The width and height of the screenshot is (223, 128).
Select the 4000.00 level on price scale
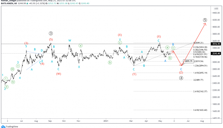pyautogui.click(x=216, y=27)
